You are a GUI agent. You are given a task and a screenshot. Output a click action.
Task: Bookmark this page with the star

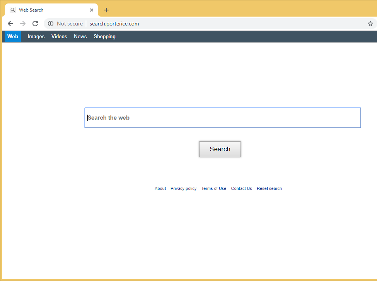coord(370,24)
